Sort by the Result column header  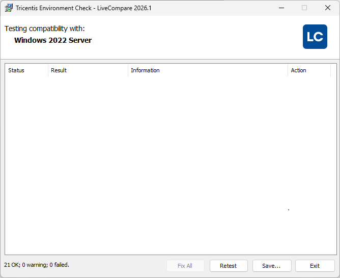click(88, 70)
